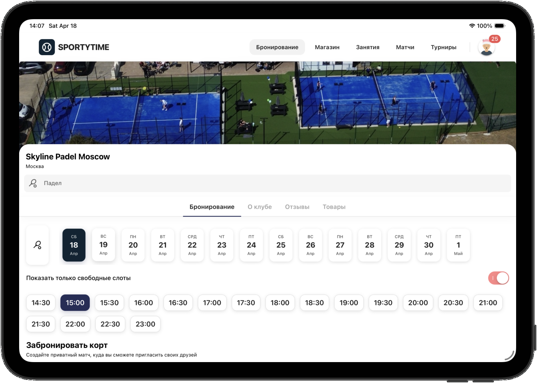Open the user profile avatar

(x=486, y=48)
